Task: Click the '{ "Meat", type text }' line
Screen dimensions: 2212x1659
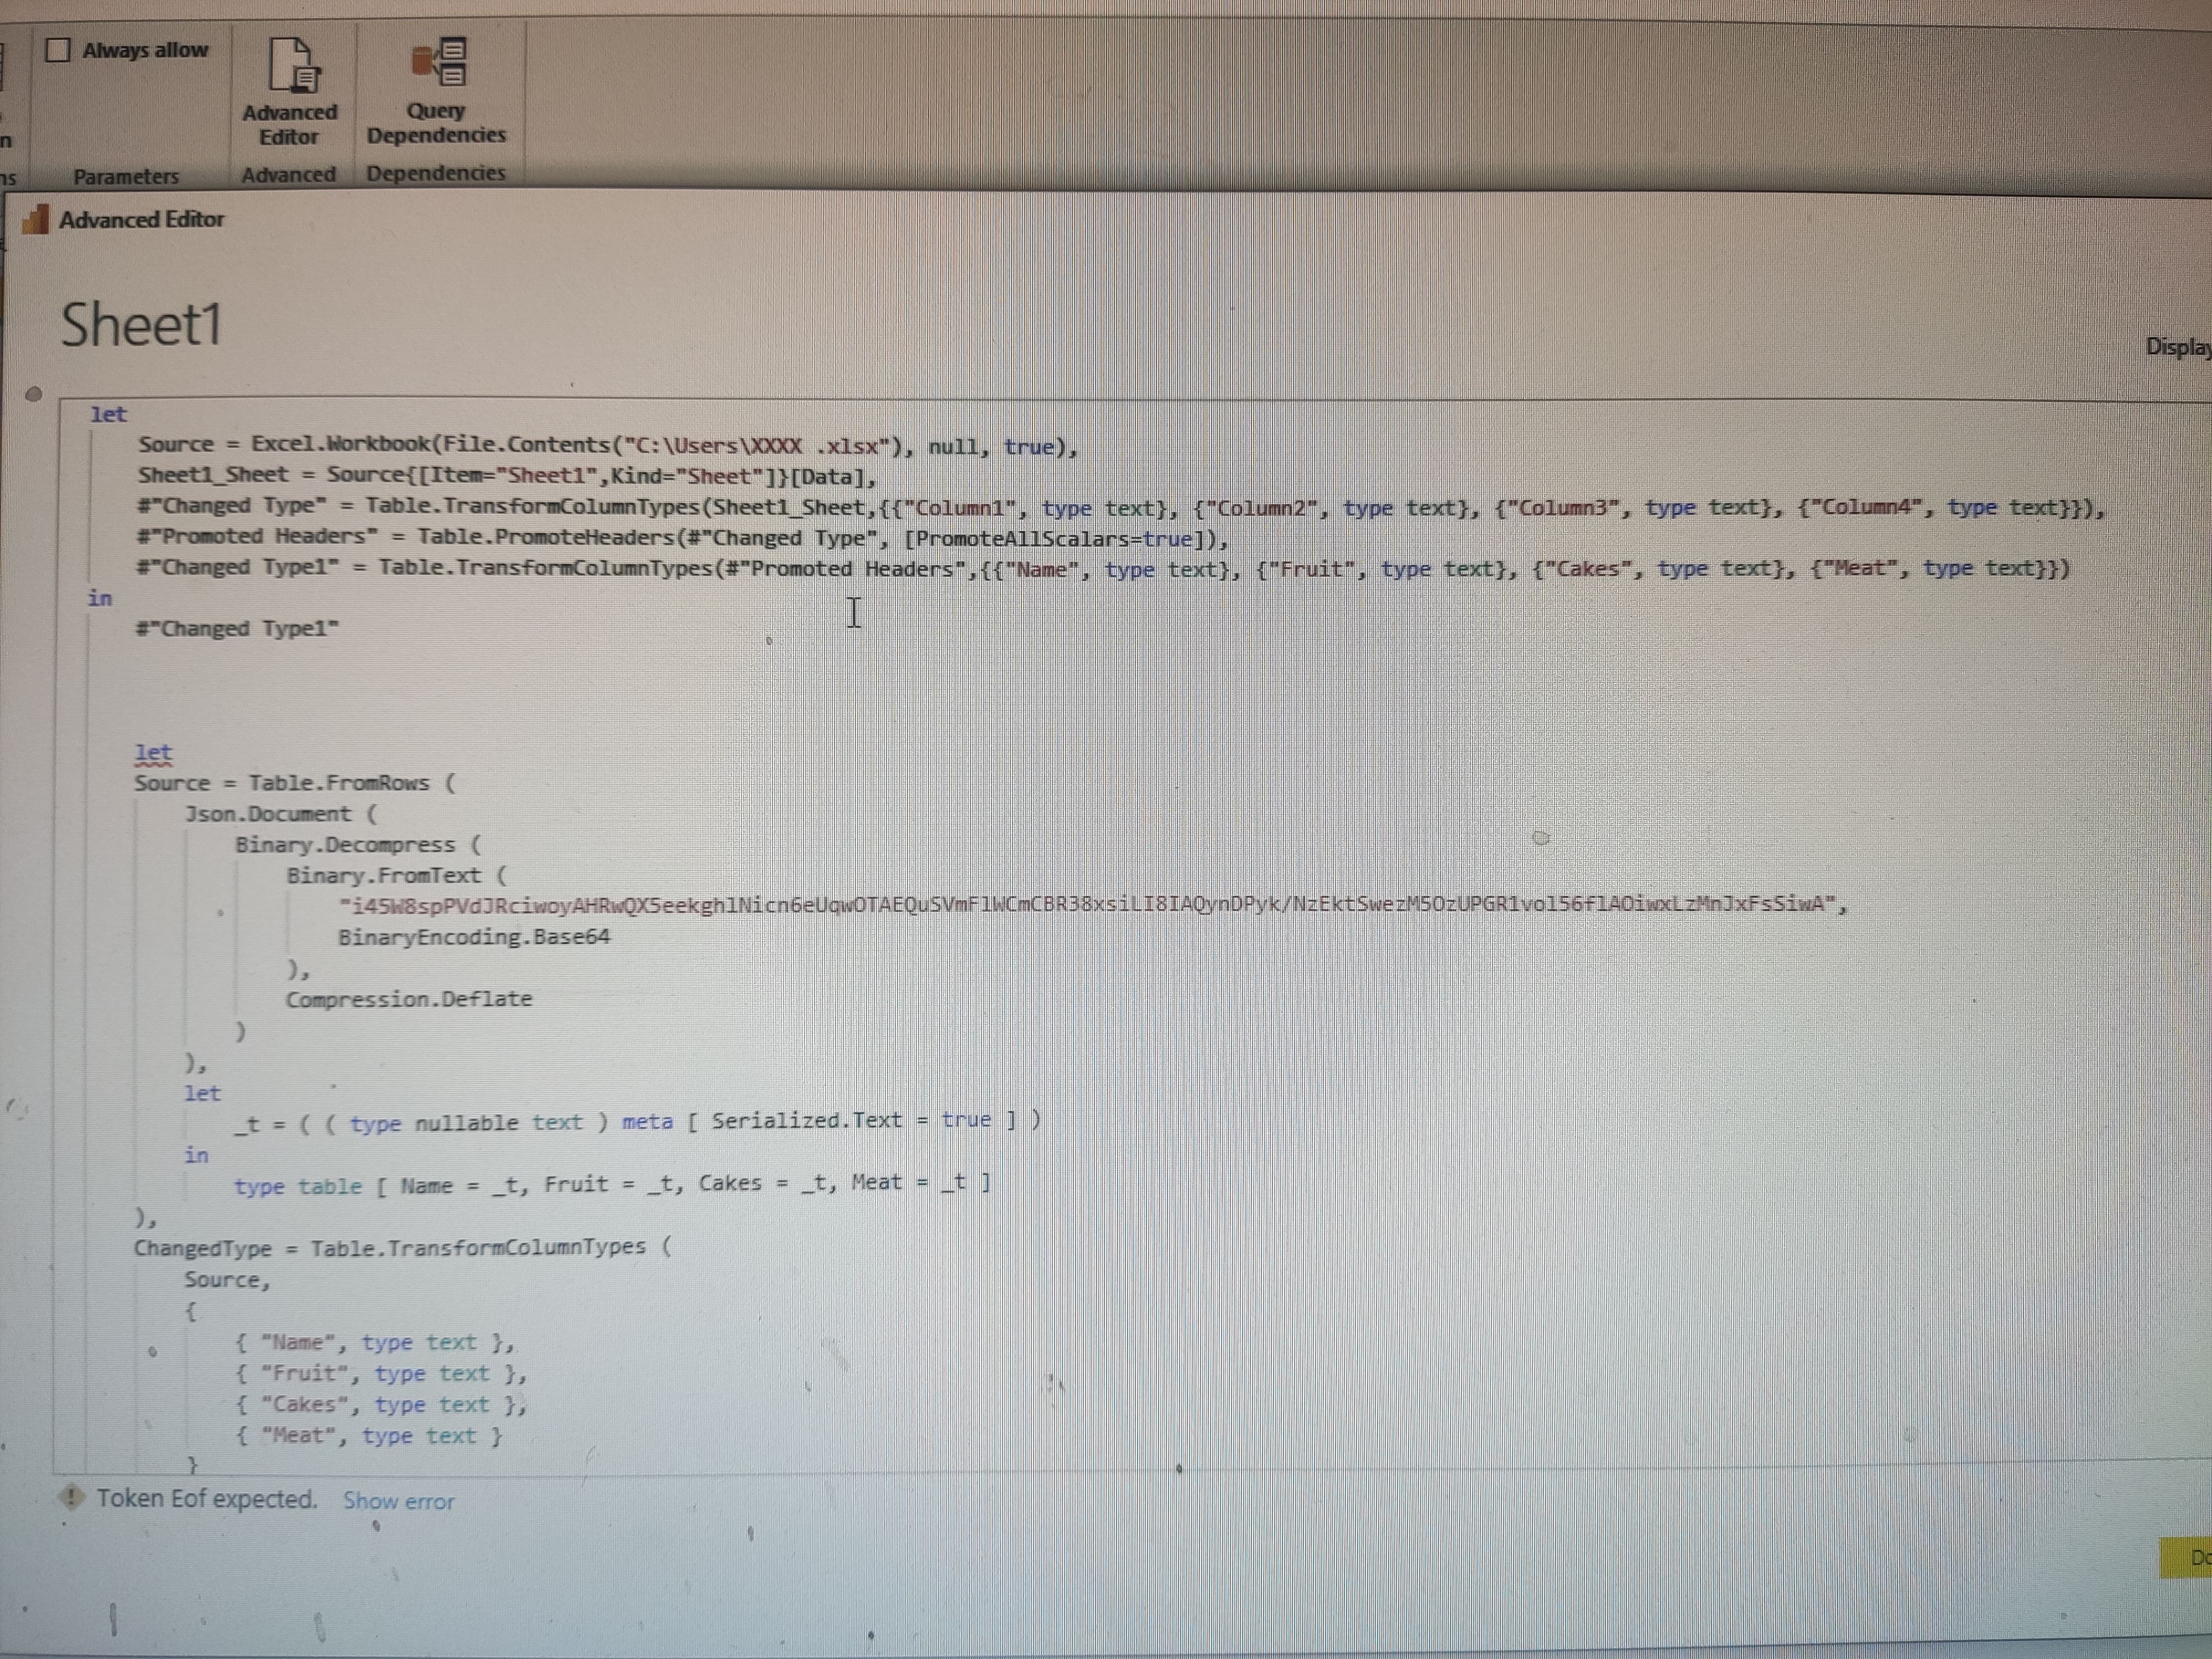Action: tap(368, 1436)
